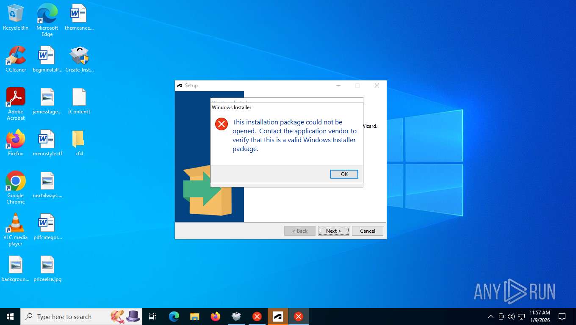
Task: Close the Setup window
Action: [377, 85]
